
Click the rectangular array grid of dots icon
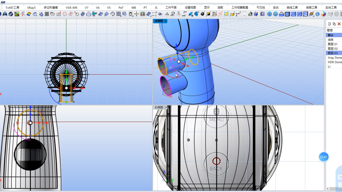118,14
